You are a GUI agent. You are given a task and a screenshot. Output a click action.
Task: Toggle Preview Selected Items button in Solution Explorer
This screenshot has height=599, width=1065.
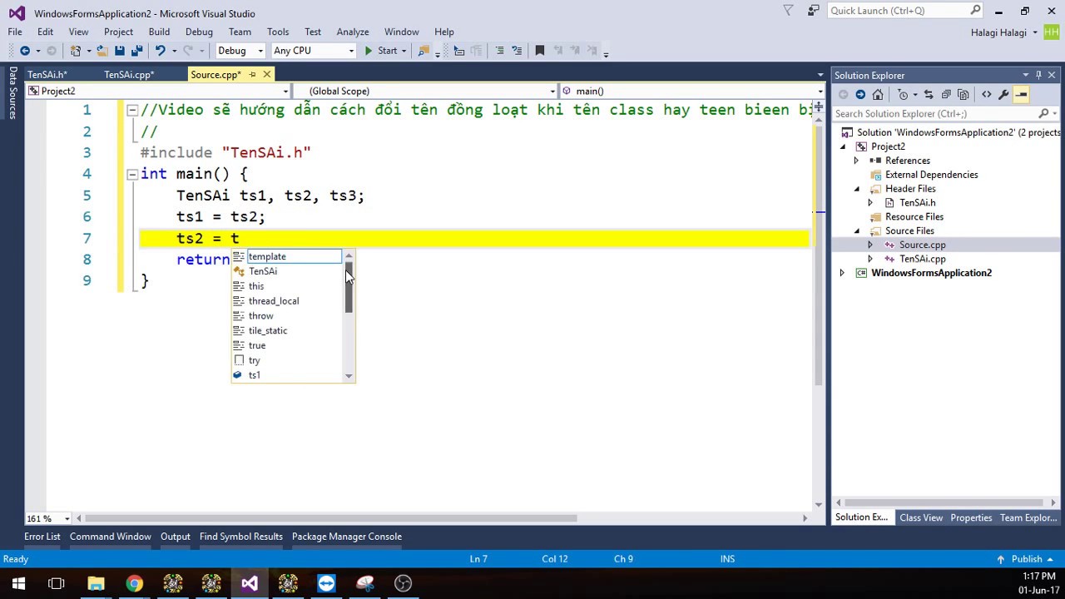tap(1021, 95)
